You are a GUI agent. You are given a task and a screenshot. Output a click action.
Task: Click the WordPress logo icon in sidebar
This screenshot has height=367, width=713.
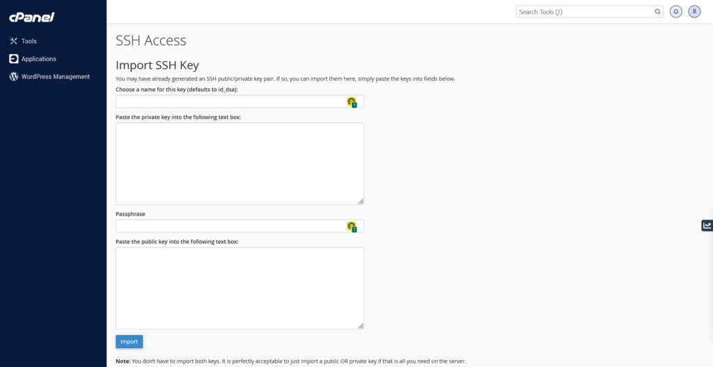point(13,76)
